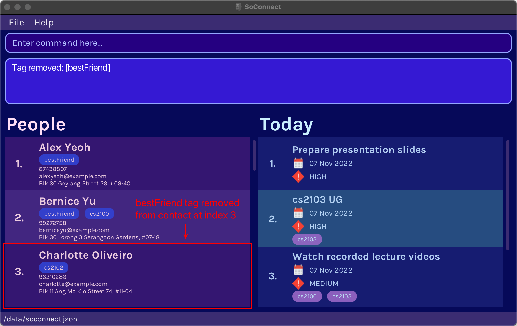This screenshot has height=326, width=517.
Task: Click calendar icon for Prepare presentation slides
Action: 298,163
